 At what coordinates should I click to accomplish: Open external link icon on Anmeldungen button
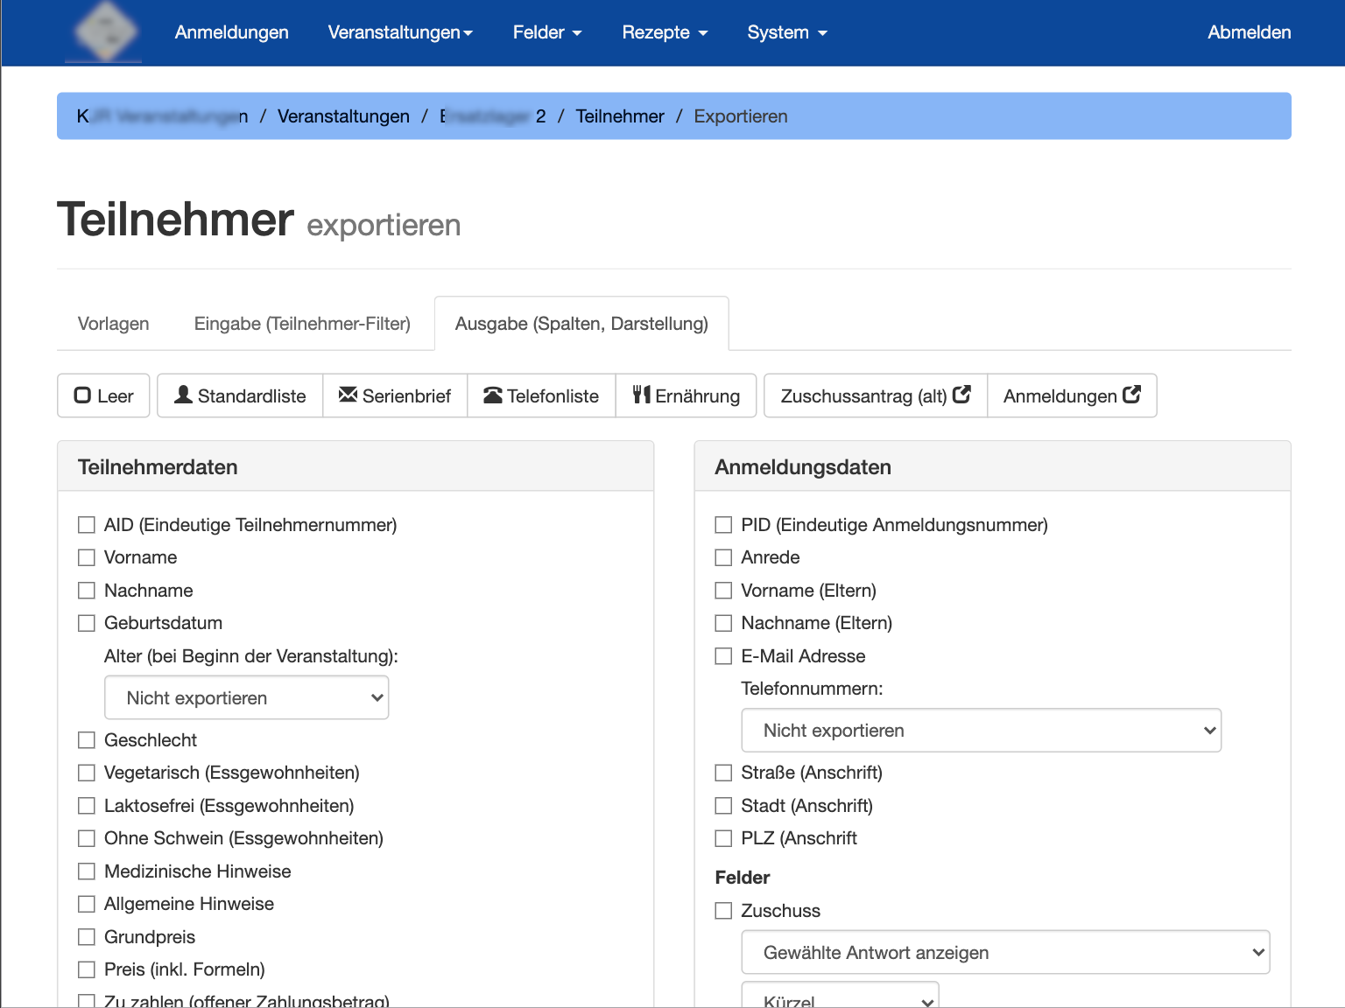(x=1131, y=395)
